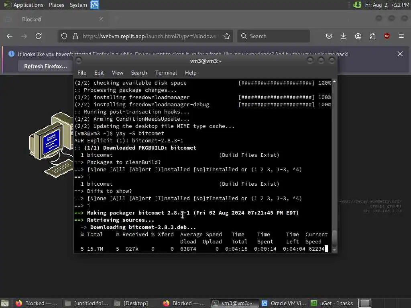Click the uGet tray icon in top panel
This screenshot has height=308, width=411.
tap(357, 5)
